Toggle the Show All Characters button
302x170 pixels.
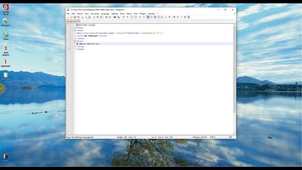143,17
